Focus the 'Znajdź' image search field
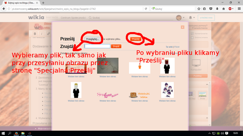Viewport: 243px width, 136px height. (x=97, y=46)
